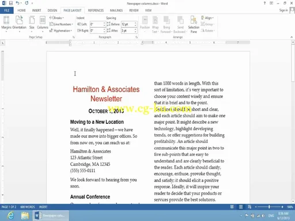The image size is (295, 221).
Task: Switch to Read Mode view
Action: (232, 207)
